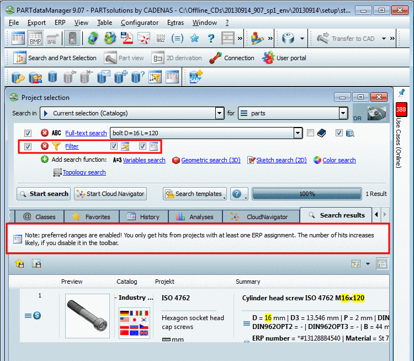Screen dimensions: 414x361
Task: Click the blue star favorites icon
Action: [x=195, y=39]
